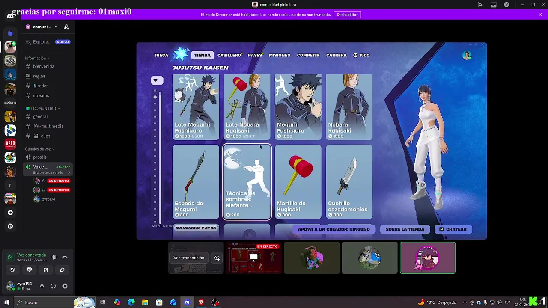Image resolution: width=548 pixels, height=308 pixels.
Task: Open the redes channel
Action: click(47, 86)
